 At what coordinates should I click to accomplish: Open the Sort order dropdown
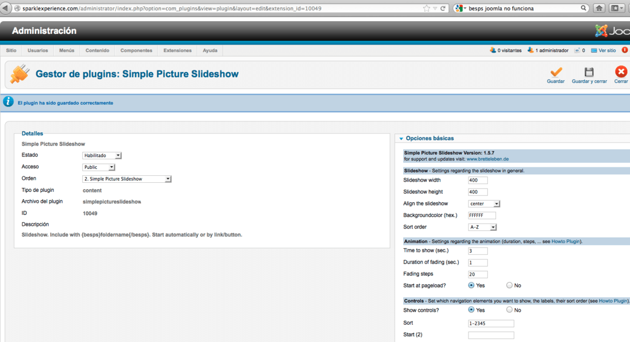(482, 227)
